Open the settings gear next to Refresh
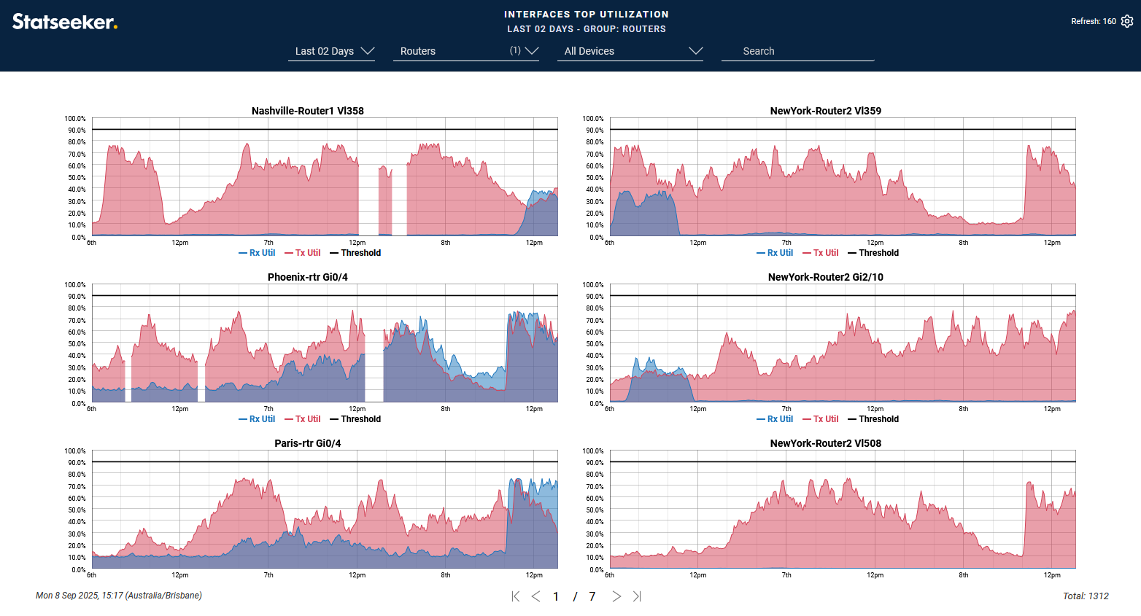Screen dimensions: 1141x616 point(1127,21)
